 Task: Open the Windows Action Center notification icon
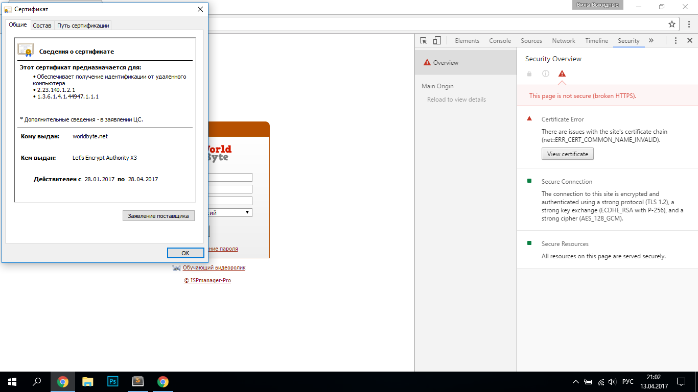(681, 382)
